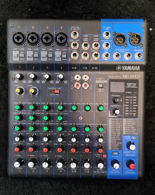The image size is (155, 195).
Task: Click the white RCA jack 5 L
Action: [78, 78]
